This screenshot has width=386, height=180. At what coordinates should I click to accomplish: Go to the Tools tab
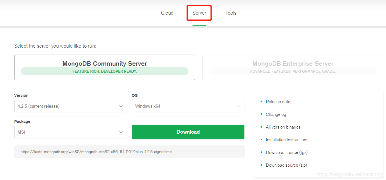pos(231,13)
